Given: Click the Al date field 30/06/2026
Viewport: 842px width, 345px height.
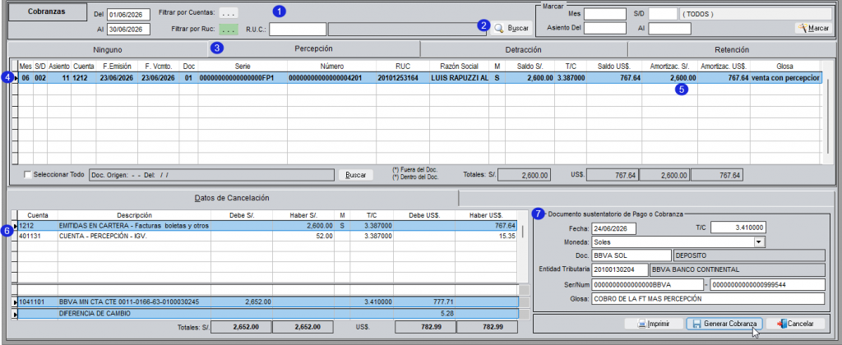Looking at the screenshot, I should pos(128,30).
